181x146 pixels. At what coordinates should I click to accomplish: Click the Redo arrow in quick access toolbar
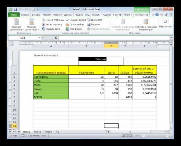[27, 9]
